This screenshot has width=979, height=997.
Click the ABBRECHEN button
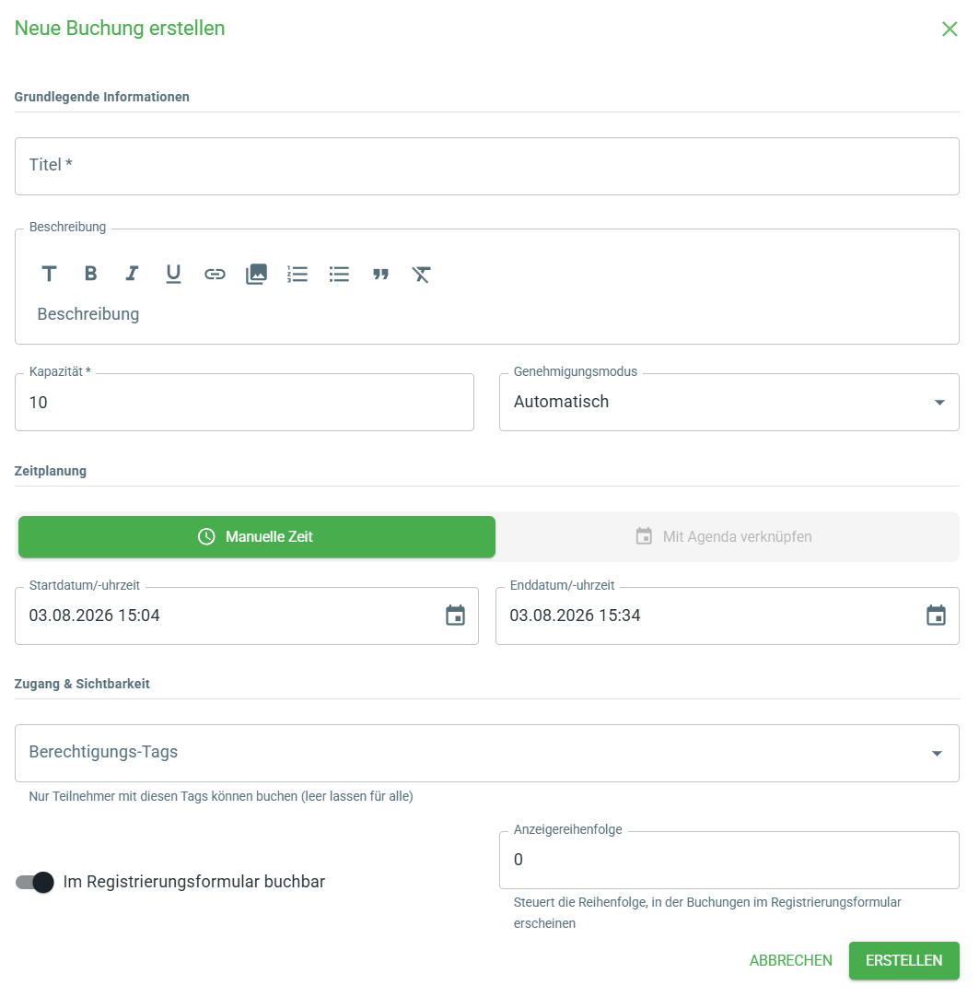(x=791, y=960)
